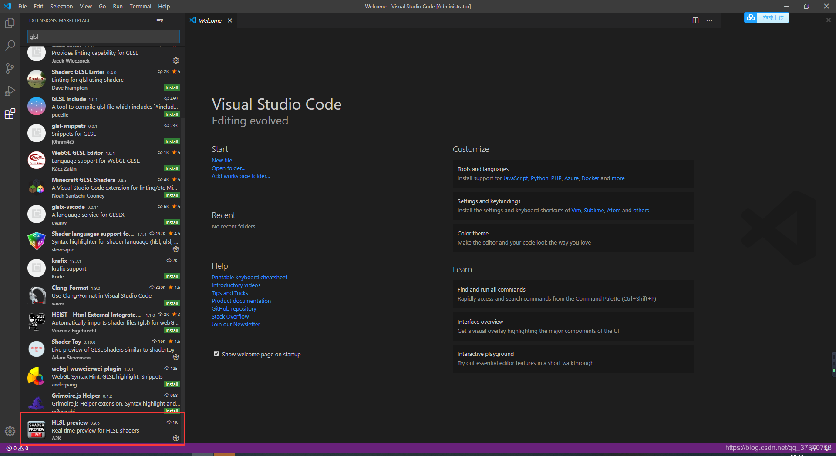Open Product documentation link
This screenshot has height=456, width=836.
click(241, 301)
